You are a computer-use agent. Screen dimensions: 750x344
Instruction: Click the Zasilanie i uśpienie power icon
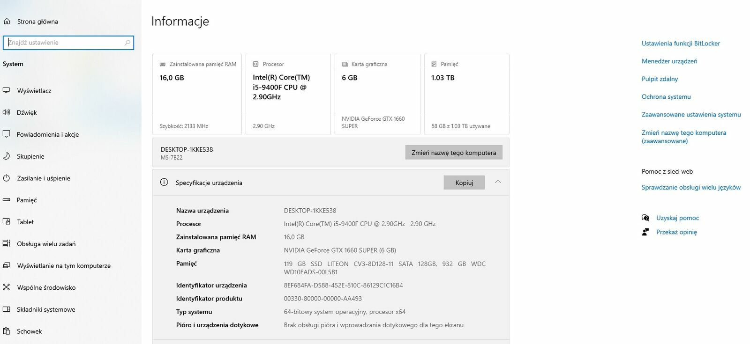pos(7,178)
